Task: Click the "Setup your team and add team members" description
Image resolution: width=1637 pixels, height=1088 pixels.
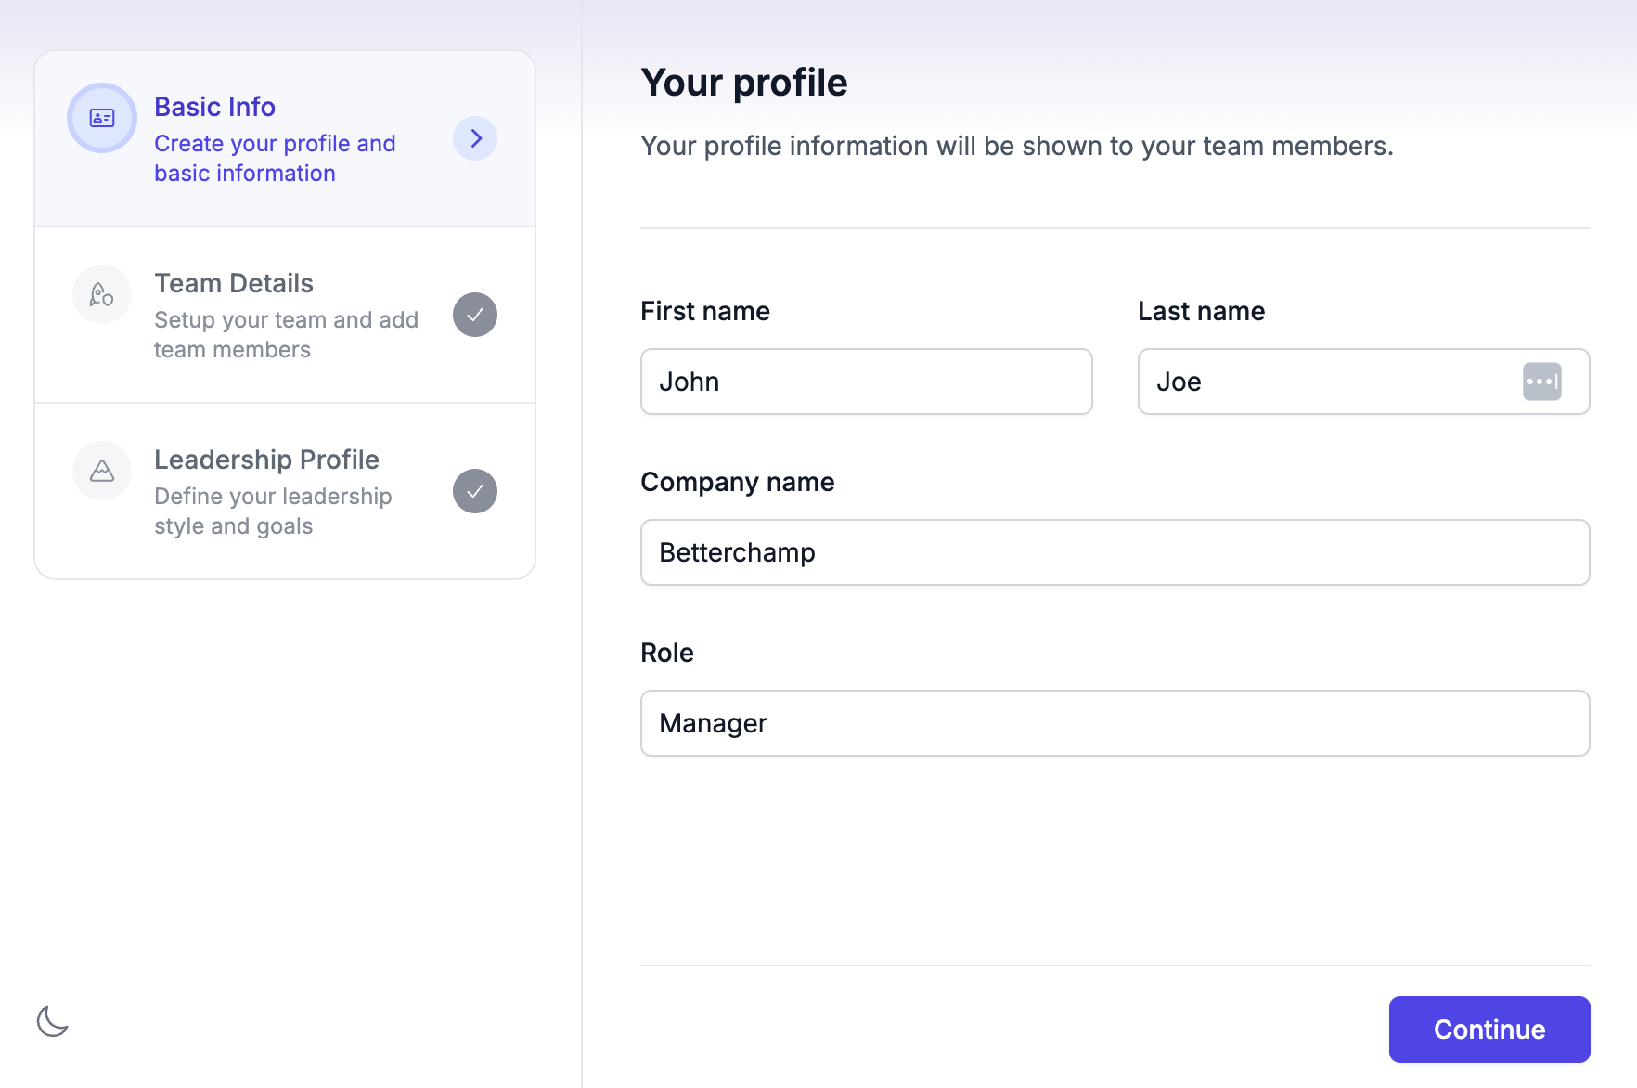Action: click(x=286, y=335)
